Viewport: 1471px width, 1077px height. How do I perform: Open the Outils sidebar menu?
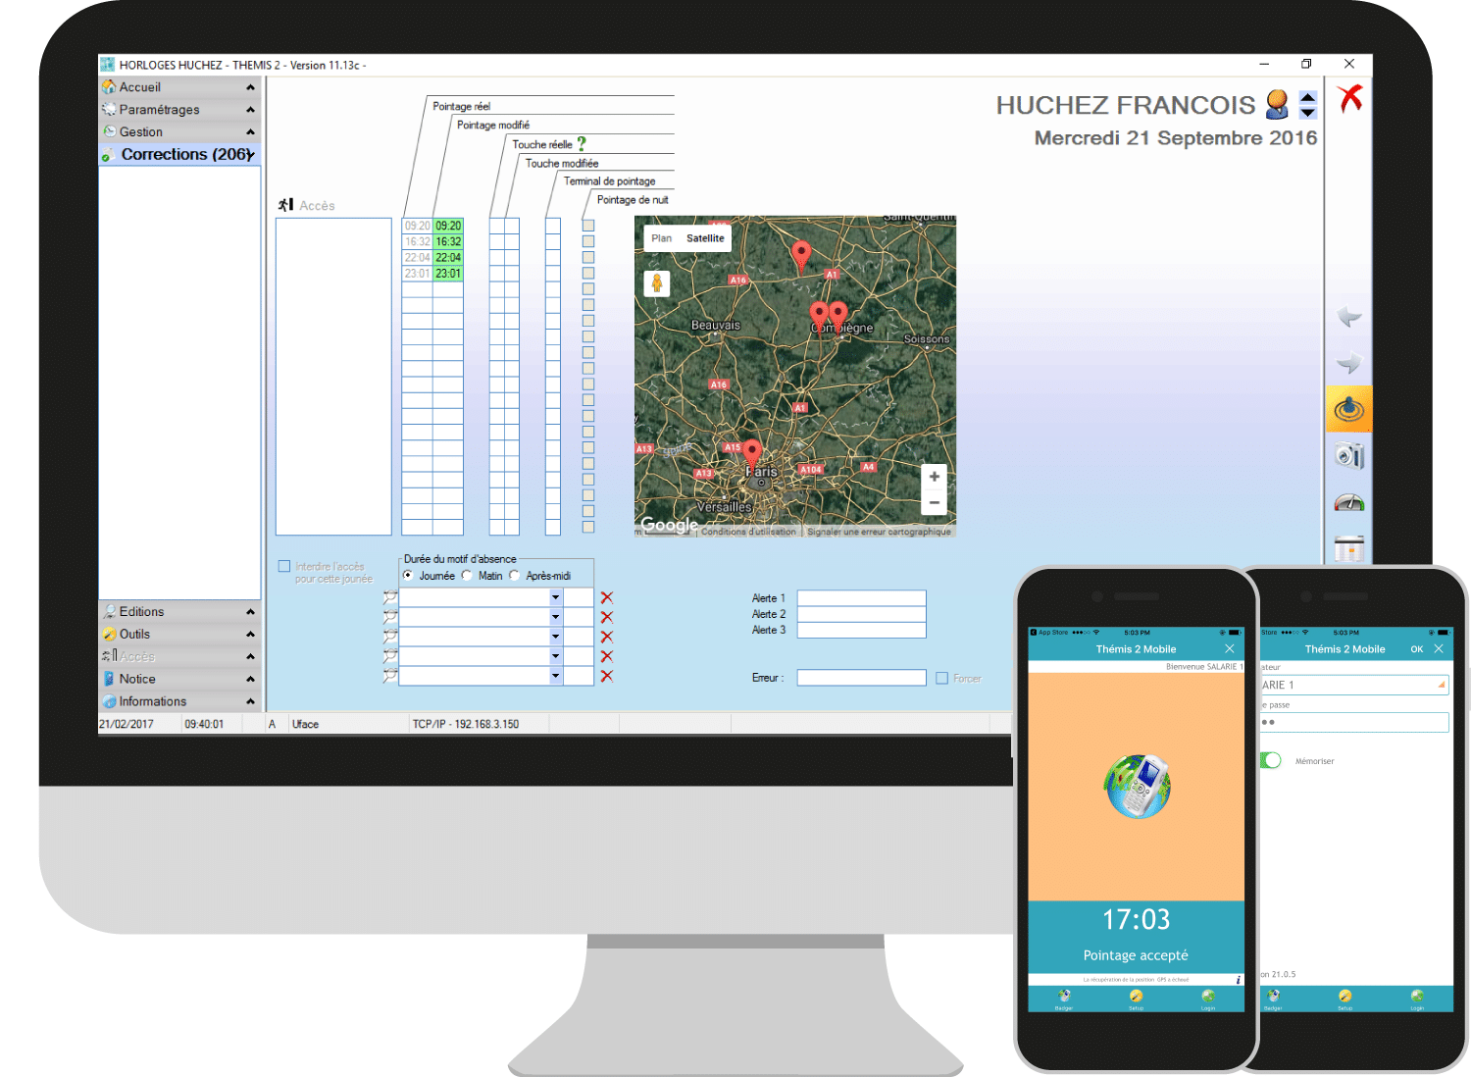coord(179,634)
